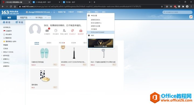This screenshot has width=194, height=105.
Task: Open the computer client link
Action: (62, 12)
